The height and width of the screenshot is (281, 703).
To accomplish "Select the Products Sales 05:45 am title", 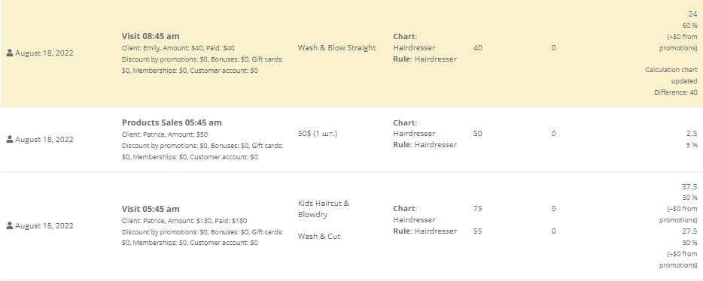I will click(172, 122).
